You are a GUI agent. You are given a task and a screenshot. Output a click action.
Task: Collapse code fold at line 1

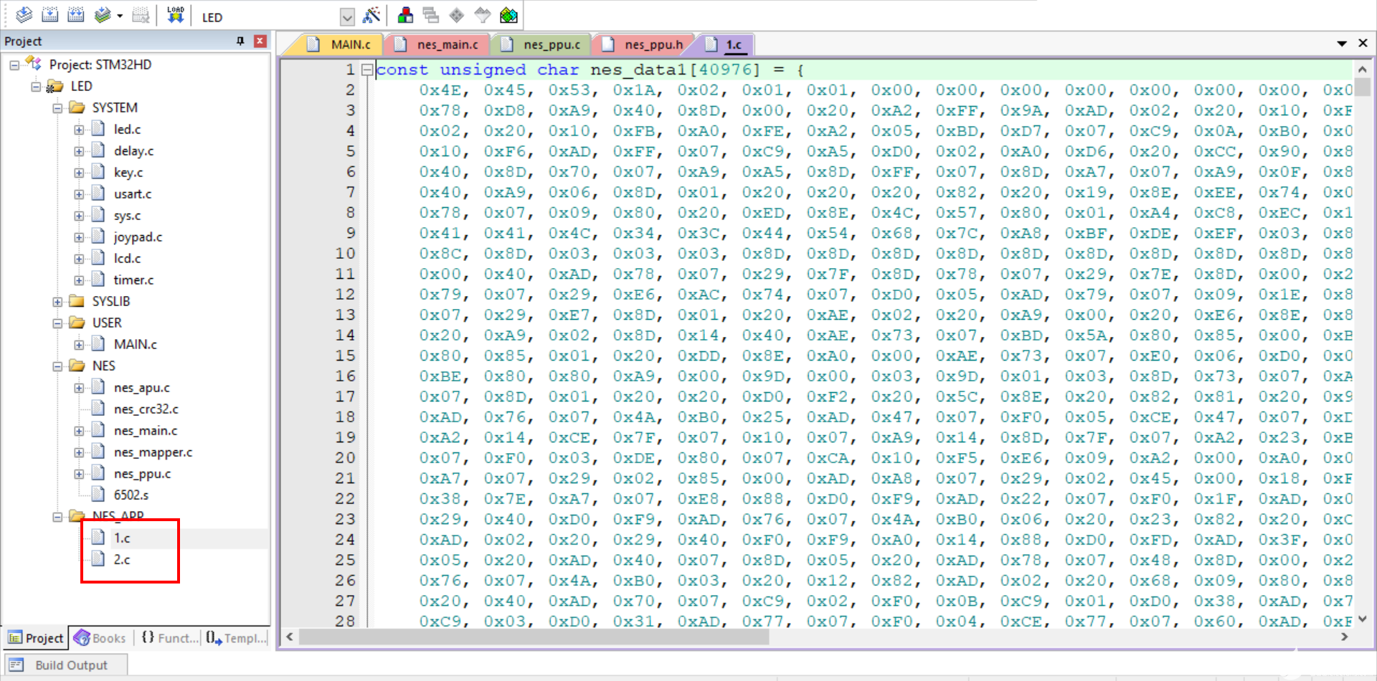[x=366, y=70]
